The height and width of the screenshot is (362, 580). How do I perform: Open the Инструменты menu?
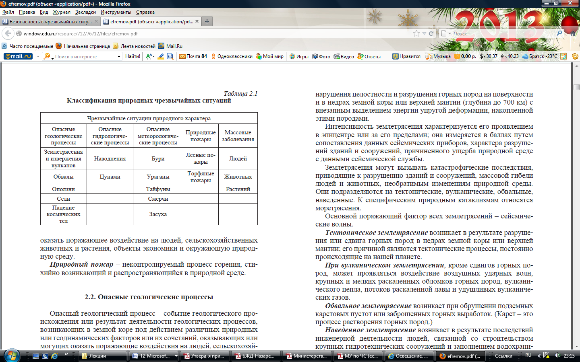(x=116, y=12)
